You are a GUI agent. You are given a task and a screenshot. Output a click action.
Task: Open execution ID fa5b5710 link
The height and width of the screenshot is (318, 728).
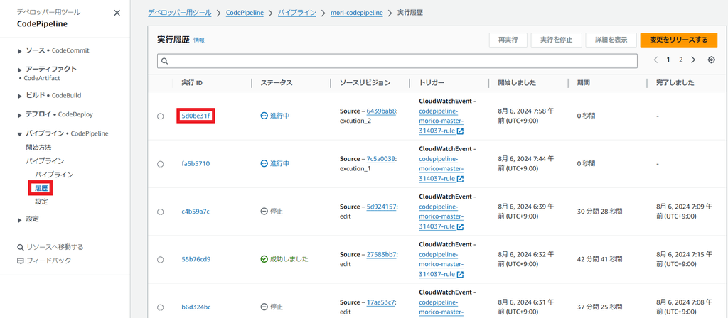(195, 164)
